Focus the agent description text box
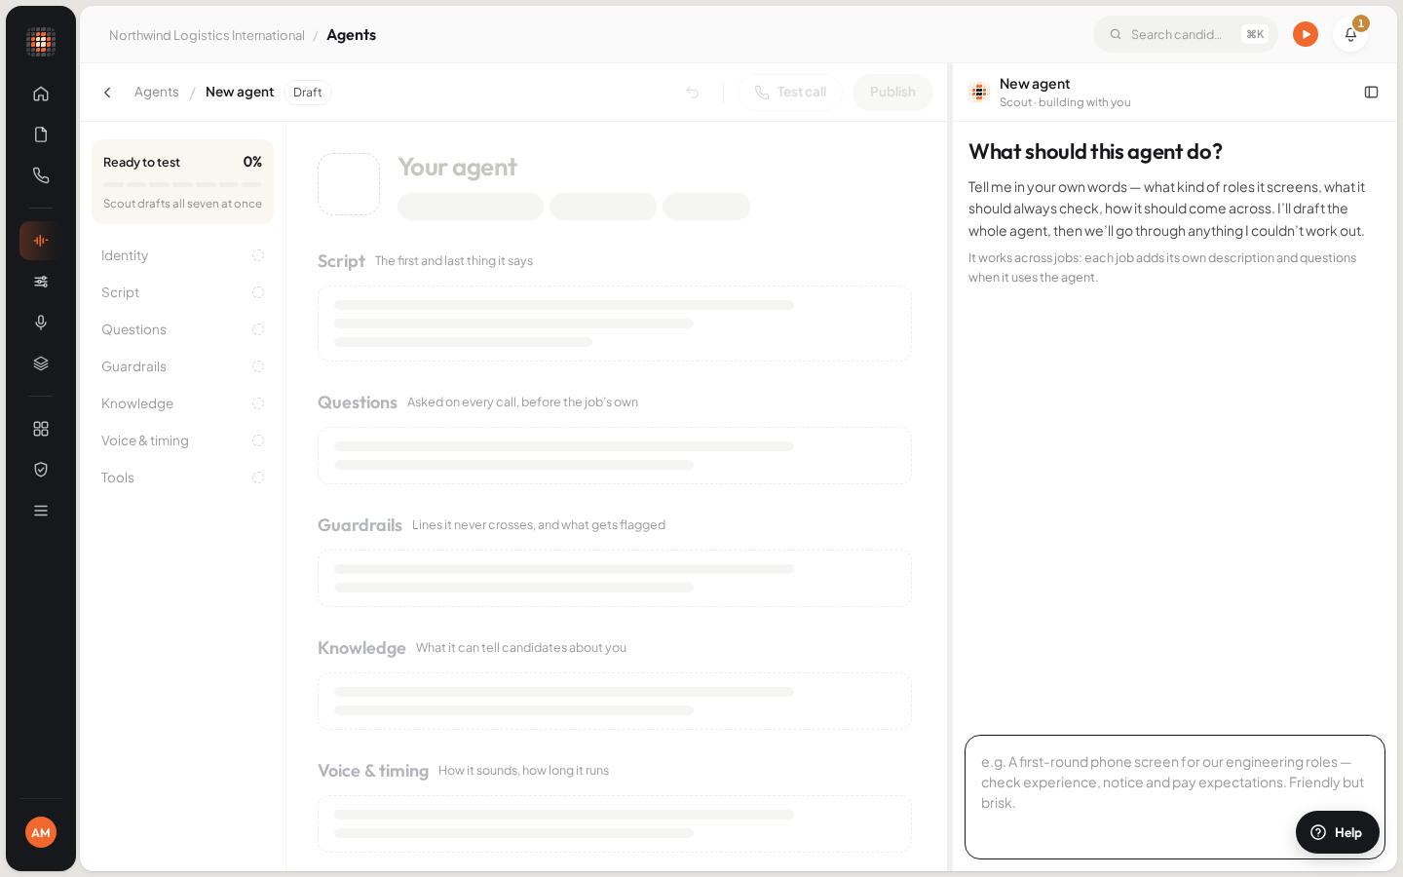 point(1174,797)
